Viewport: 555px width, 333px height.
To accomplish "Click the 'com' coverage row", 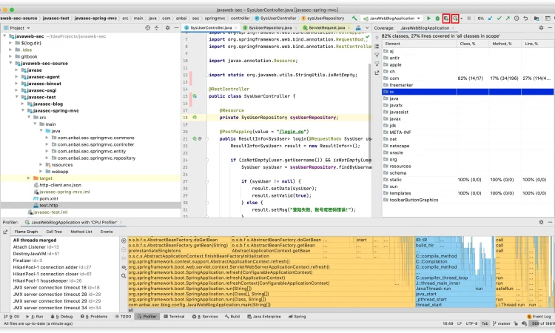I will [x=468, y=78].
